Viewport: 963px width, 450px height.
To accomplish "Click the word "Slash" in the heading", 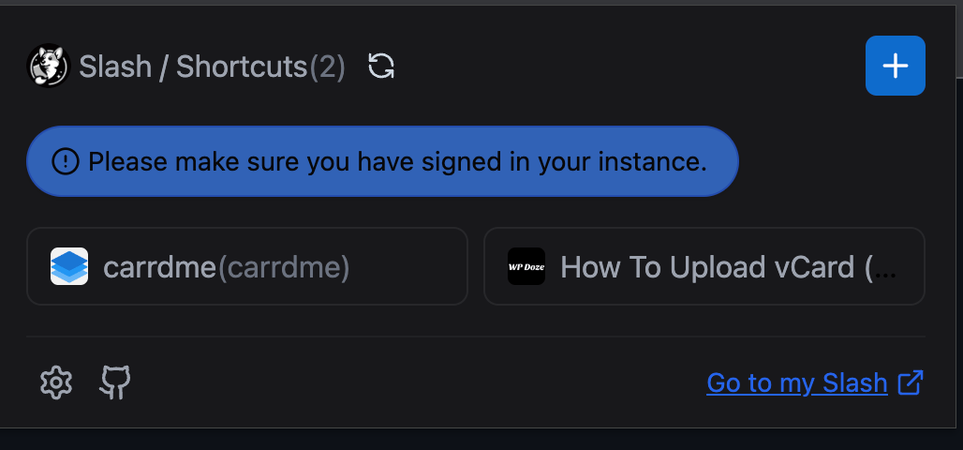I will pyautogui.click(x=115, y=67).
